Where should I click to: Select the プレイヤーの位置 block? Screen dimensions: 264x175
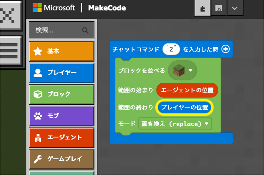tap(184, 107)
